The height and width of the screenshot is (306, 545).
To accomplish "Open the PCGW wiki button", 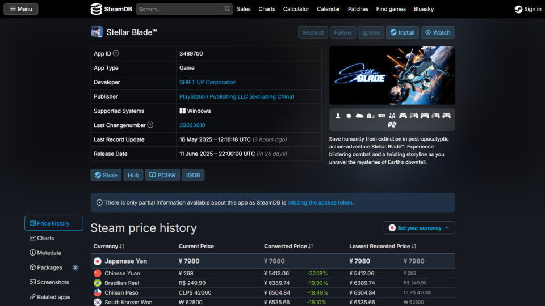I will coord(162,175).
